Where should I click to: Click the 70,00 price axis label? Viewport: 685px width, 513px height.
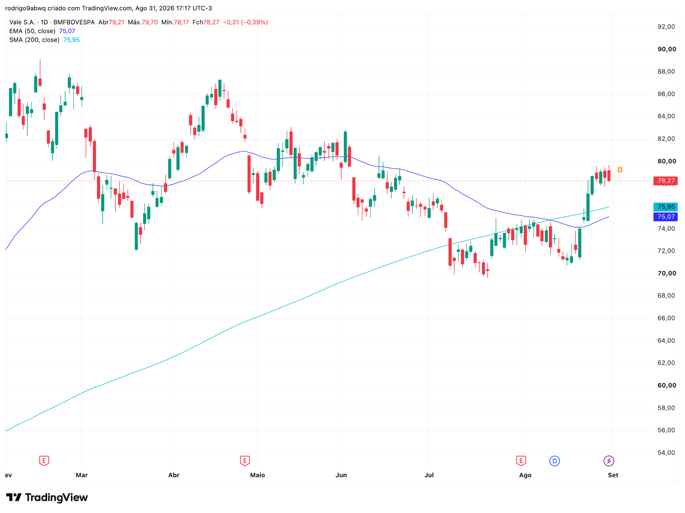coord(667,273)
